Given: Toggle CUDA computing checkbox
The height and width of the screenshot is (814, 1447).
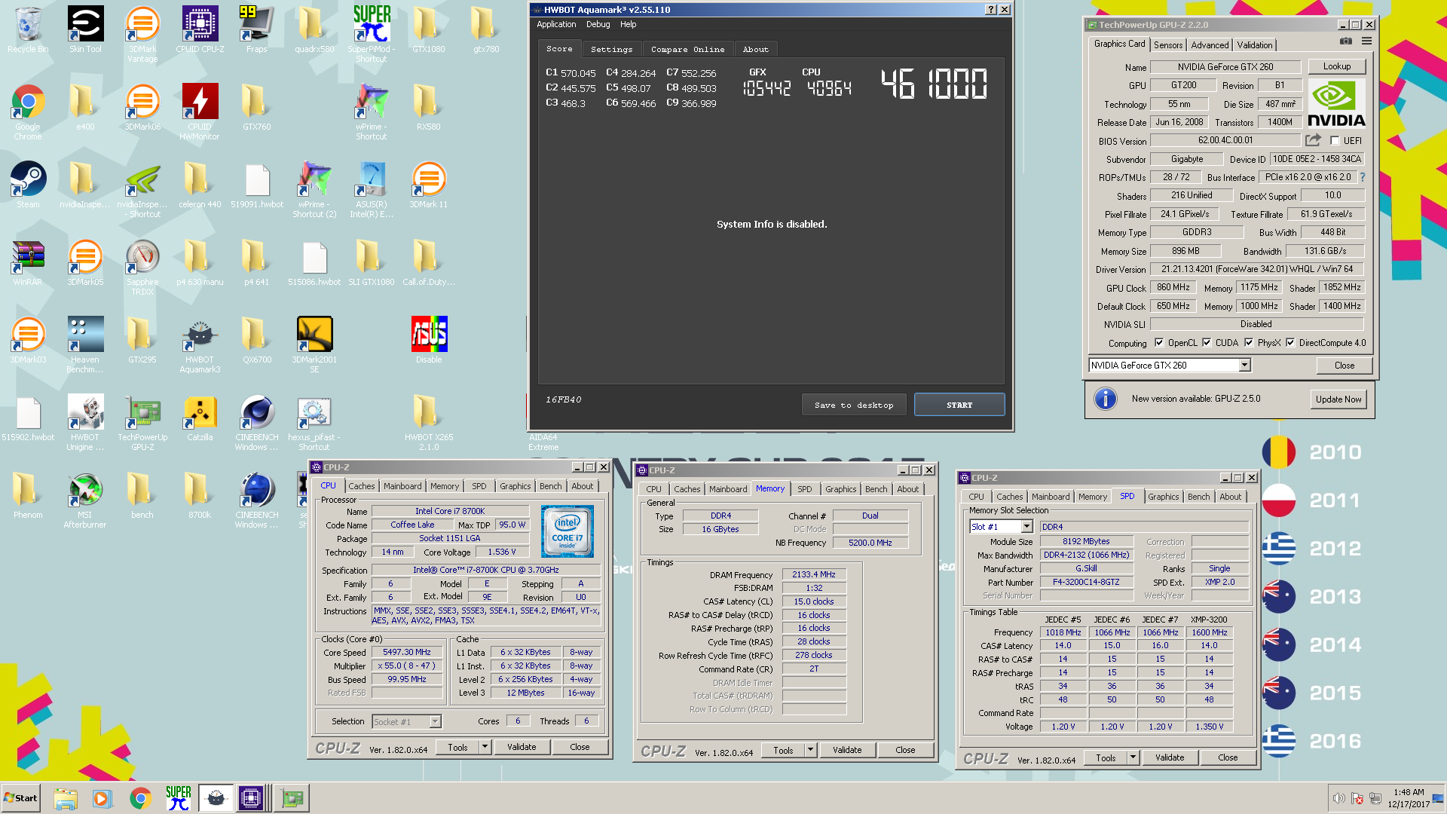Looking at the screenshot, I should (x=1207, y=343).
